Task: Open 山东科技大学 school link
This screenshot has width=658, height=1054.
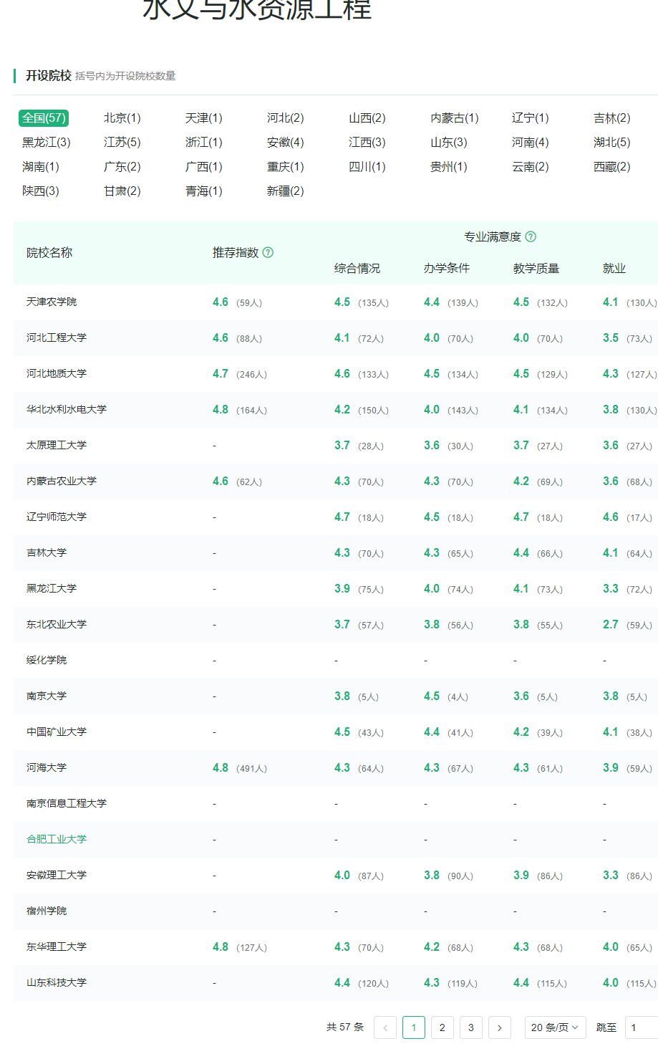Action: 57,982
